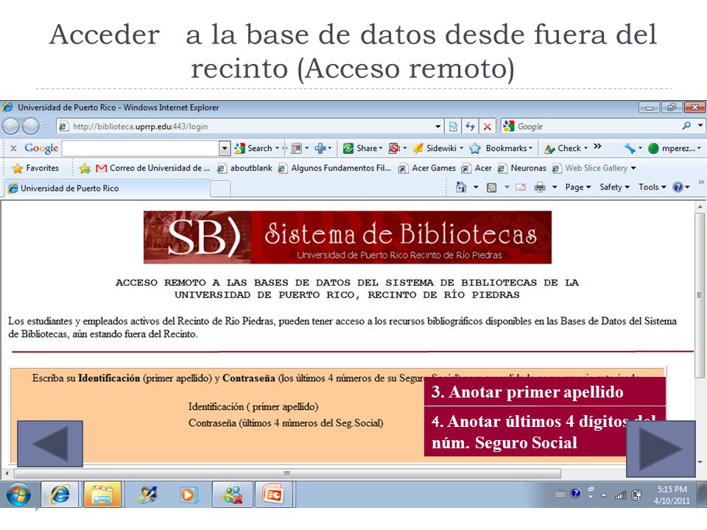Viewport: 707px width, 530px height.
Task: Click the address bar with biblioteca.uprrp.edu URL
Action: click(x=250, y=127)
